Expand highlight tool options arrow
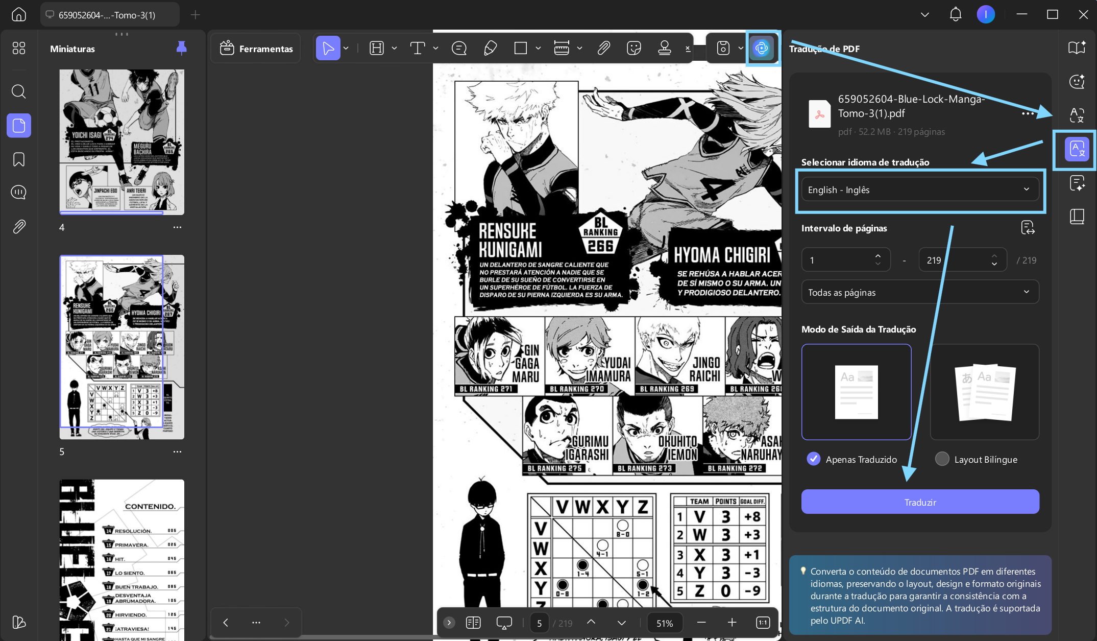Image resolution: width=1097 pixels, height=641 pixels. [x=394, y=49]
